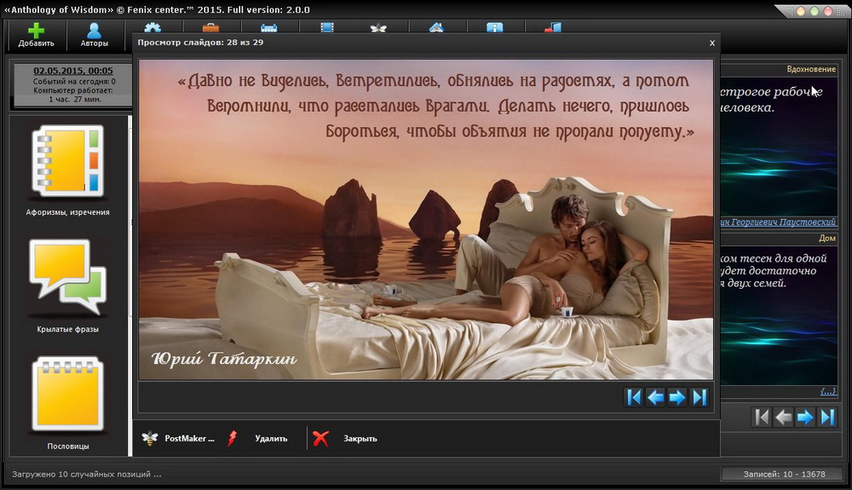Click the slide image with the quote
The height and width of the screenshot is (490, 852).
[x=426, y=219]
